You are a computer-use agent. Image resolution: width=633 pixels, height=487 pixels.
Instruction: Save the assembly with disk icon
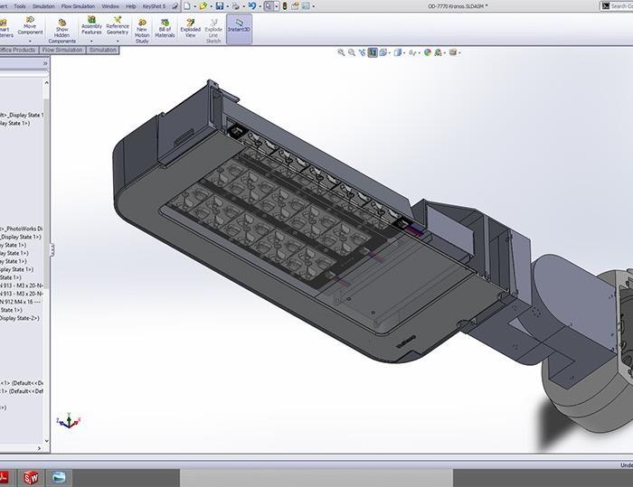[219, 6]
